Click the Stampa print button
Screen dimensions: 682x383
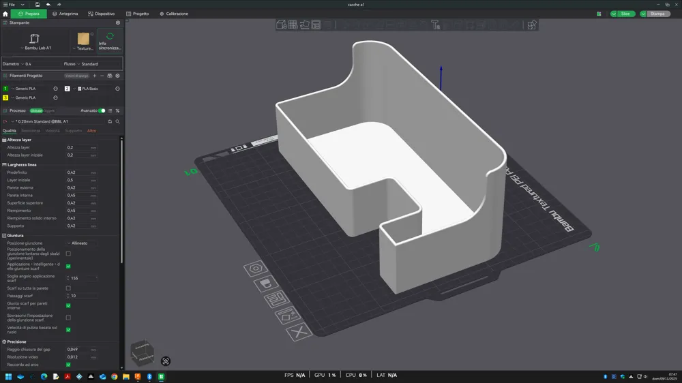point(657,14)
